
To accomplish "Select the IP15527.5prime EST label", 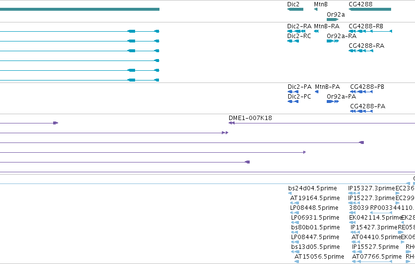I will (x=375, y=247).
